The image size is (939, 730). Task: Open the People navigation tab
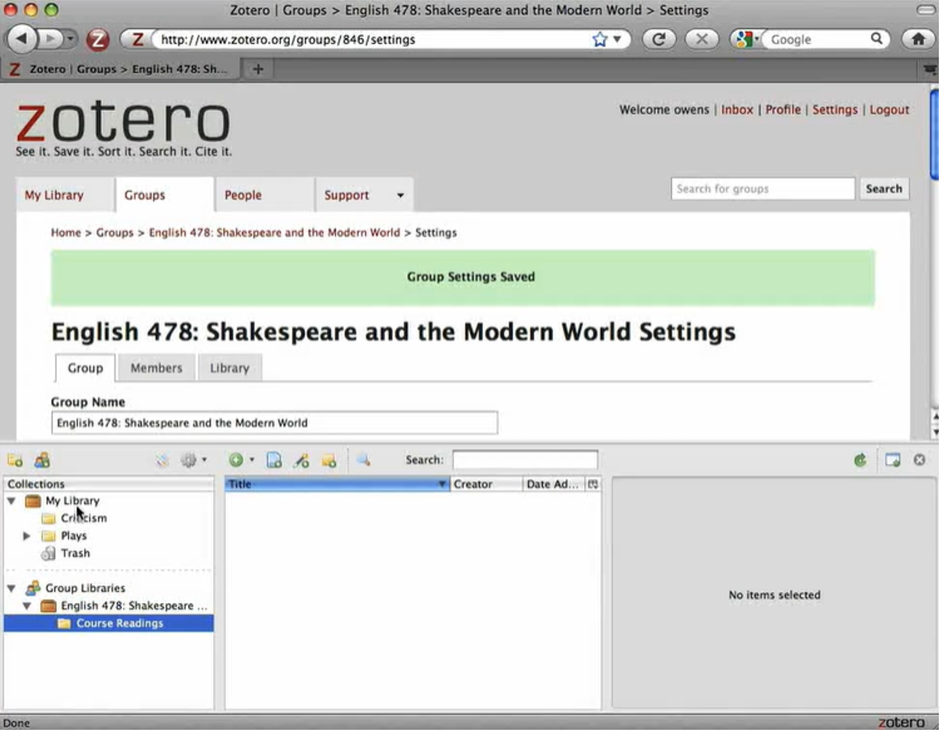[243, 196]
